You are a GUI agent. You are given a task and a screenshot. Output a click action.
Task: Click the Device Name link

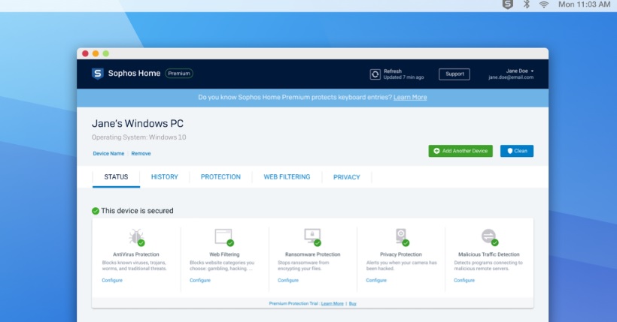point(108,154)
